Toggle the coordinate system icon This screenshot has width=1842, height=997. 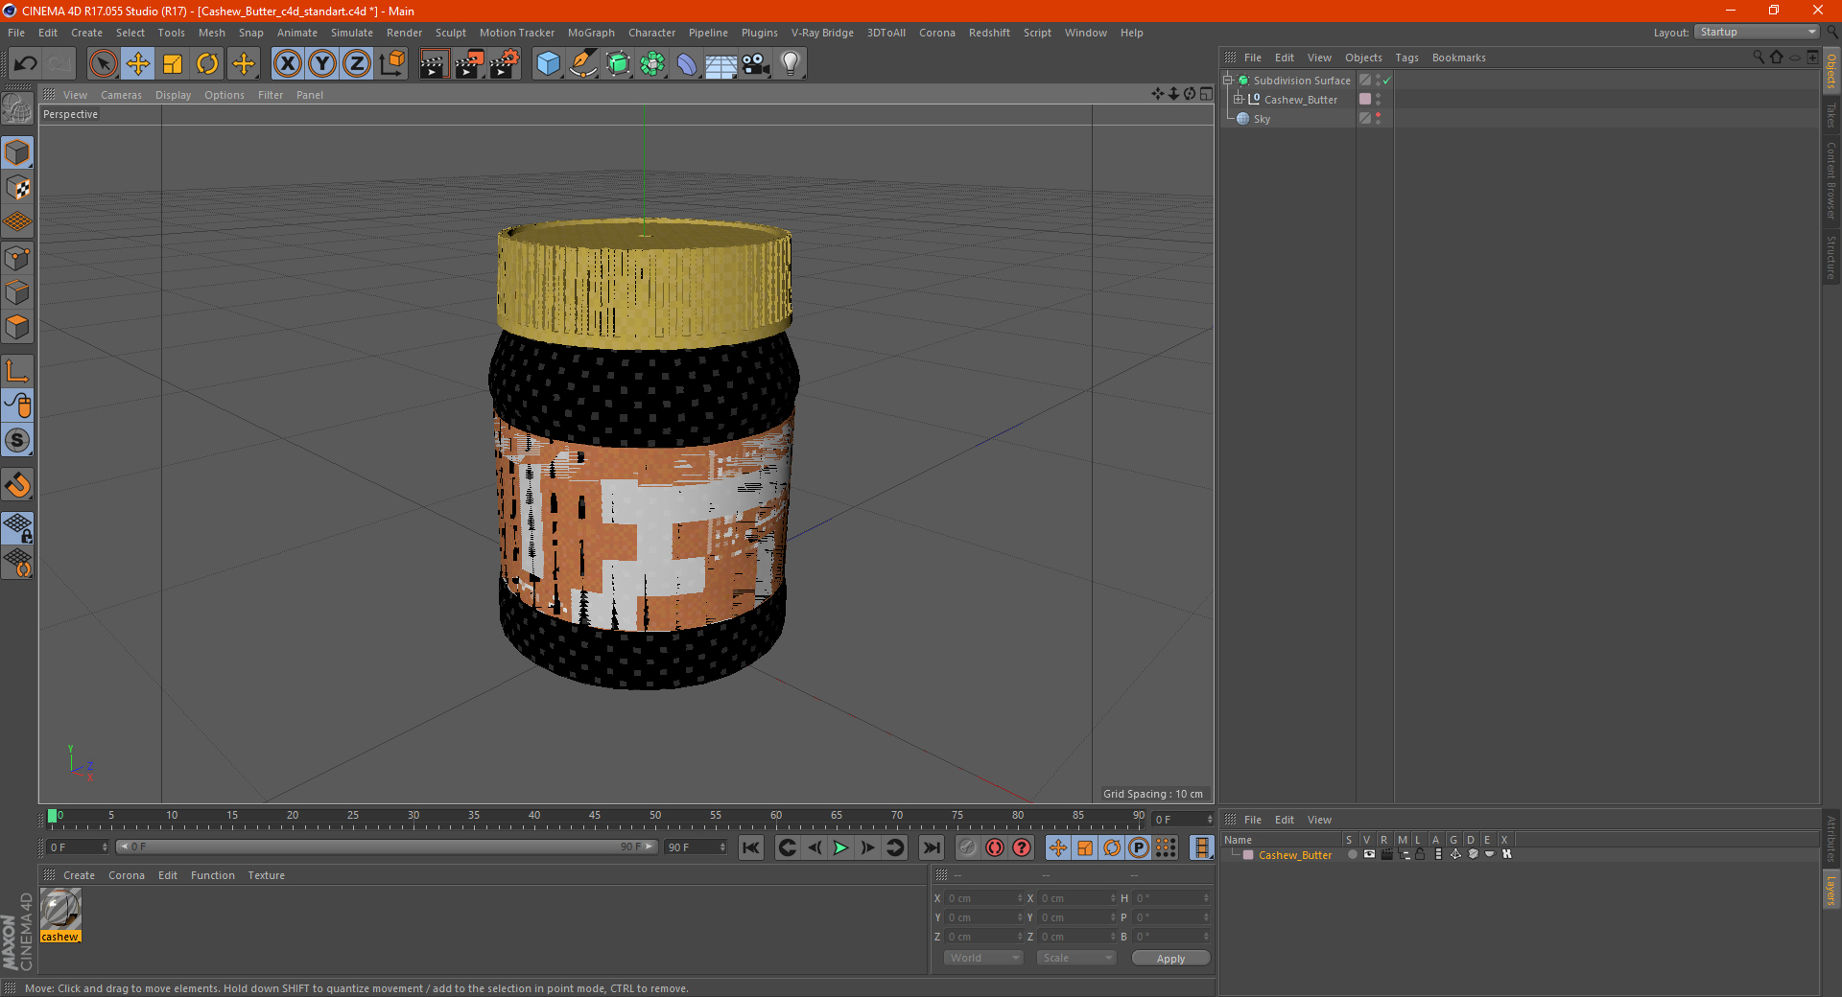392,64
